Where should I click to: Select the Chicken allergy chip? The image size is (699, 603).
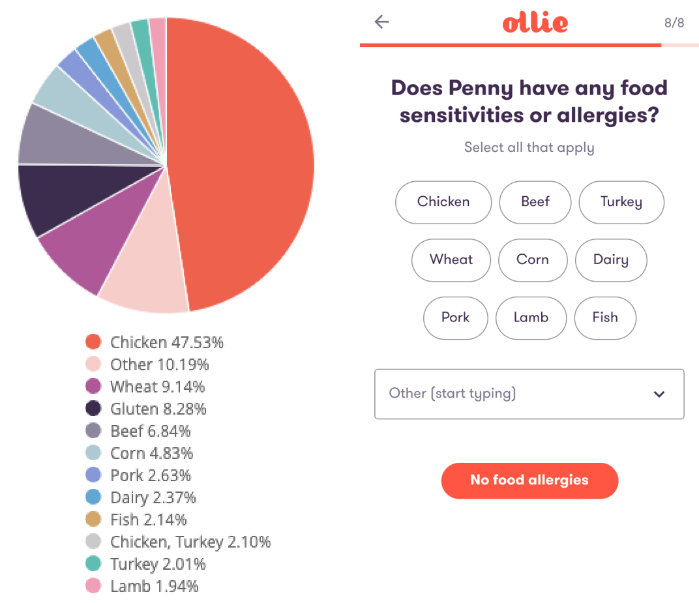click(443, 202)
